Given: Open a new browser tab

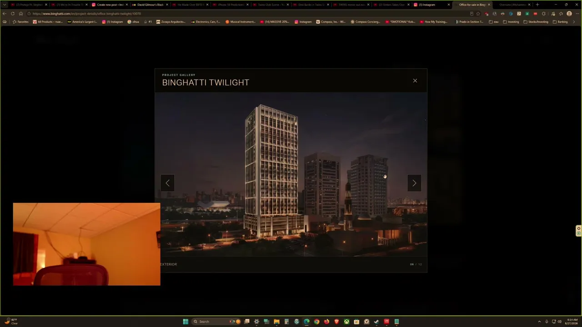Looking at the screenshot, I should (537, 5).
